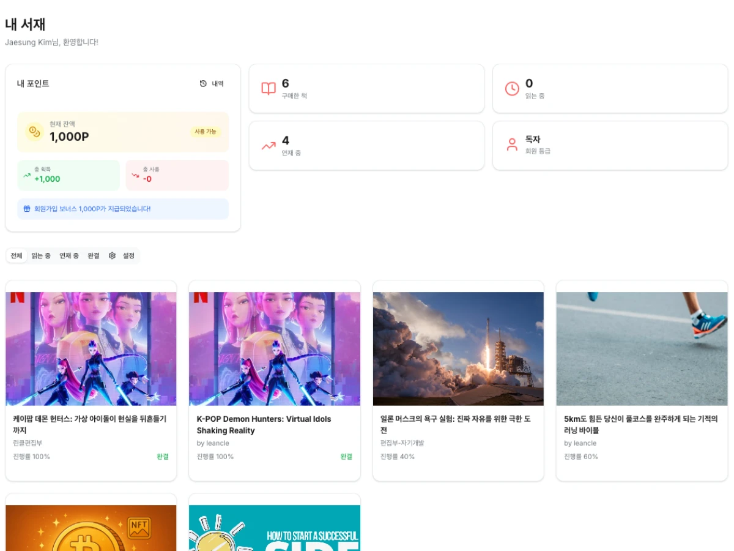Screen dimensions: 734x551
Task: Click the 구매한 책 count card showing 6
Action: pos(366,89)
